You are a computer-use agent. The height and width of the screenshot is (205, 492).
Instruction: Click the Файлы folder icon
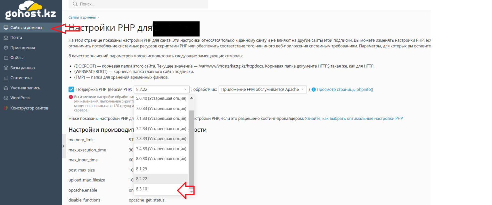coord(6,58)
